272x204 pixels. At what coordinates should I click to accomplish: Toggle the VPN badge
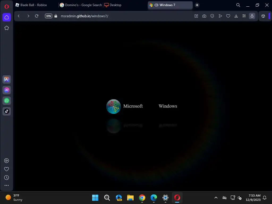(49, 16)
